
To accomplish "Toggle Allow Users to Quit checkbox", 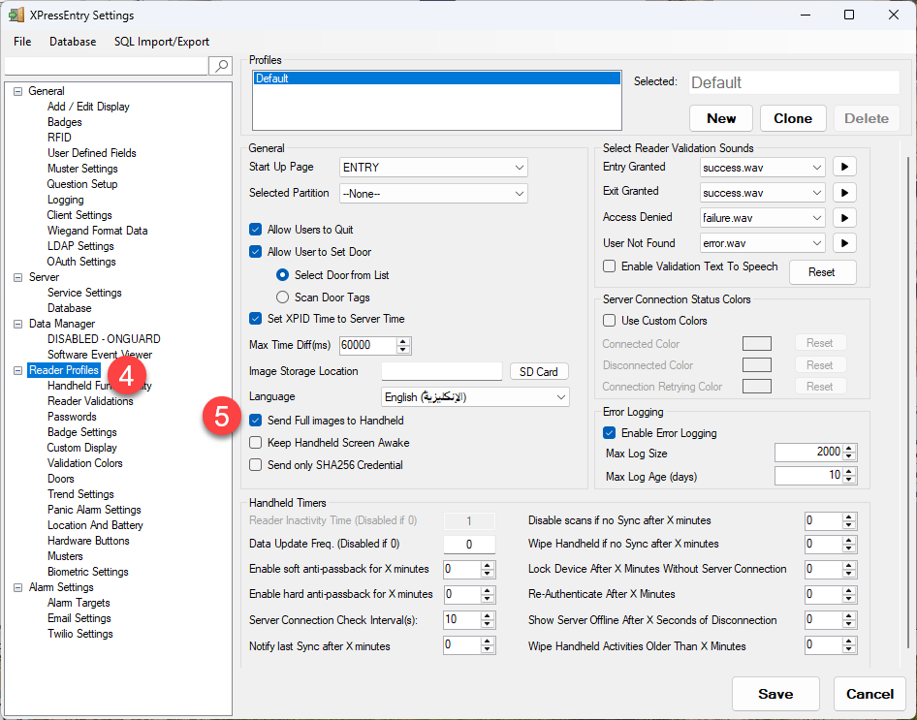I will [x=256, y=229].
